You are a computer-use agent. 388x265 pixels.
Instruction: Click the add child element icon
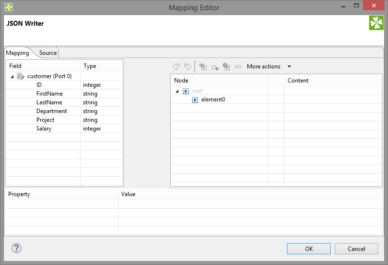tap(203, 66)
